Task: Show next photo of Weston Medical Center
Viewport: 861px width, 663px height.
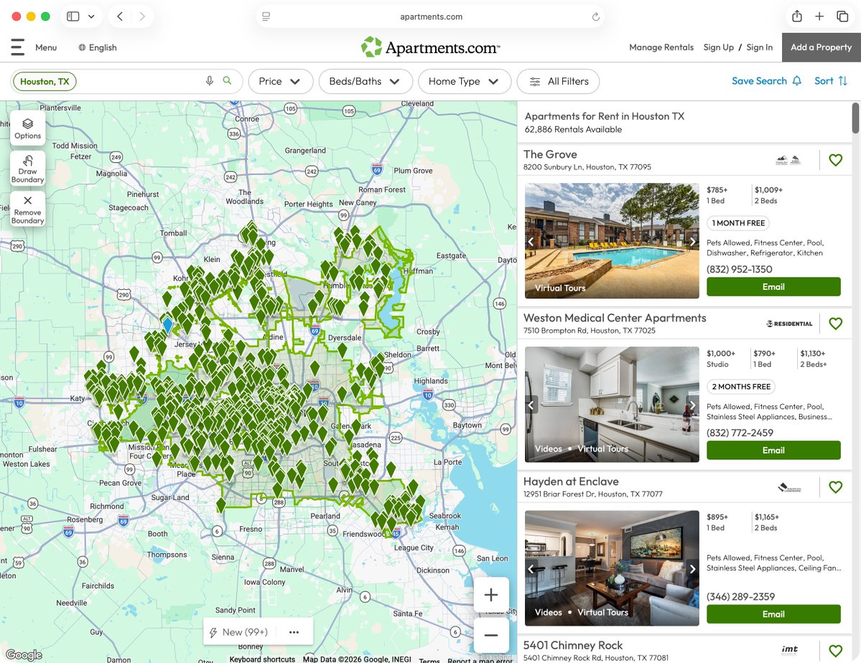Action: tap(692, 405)
